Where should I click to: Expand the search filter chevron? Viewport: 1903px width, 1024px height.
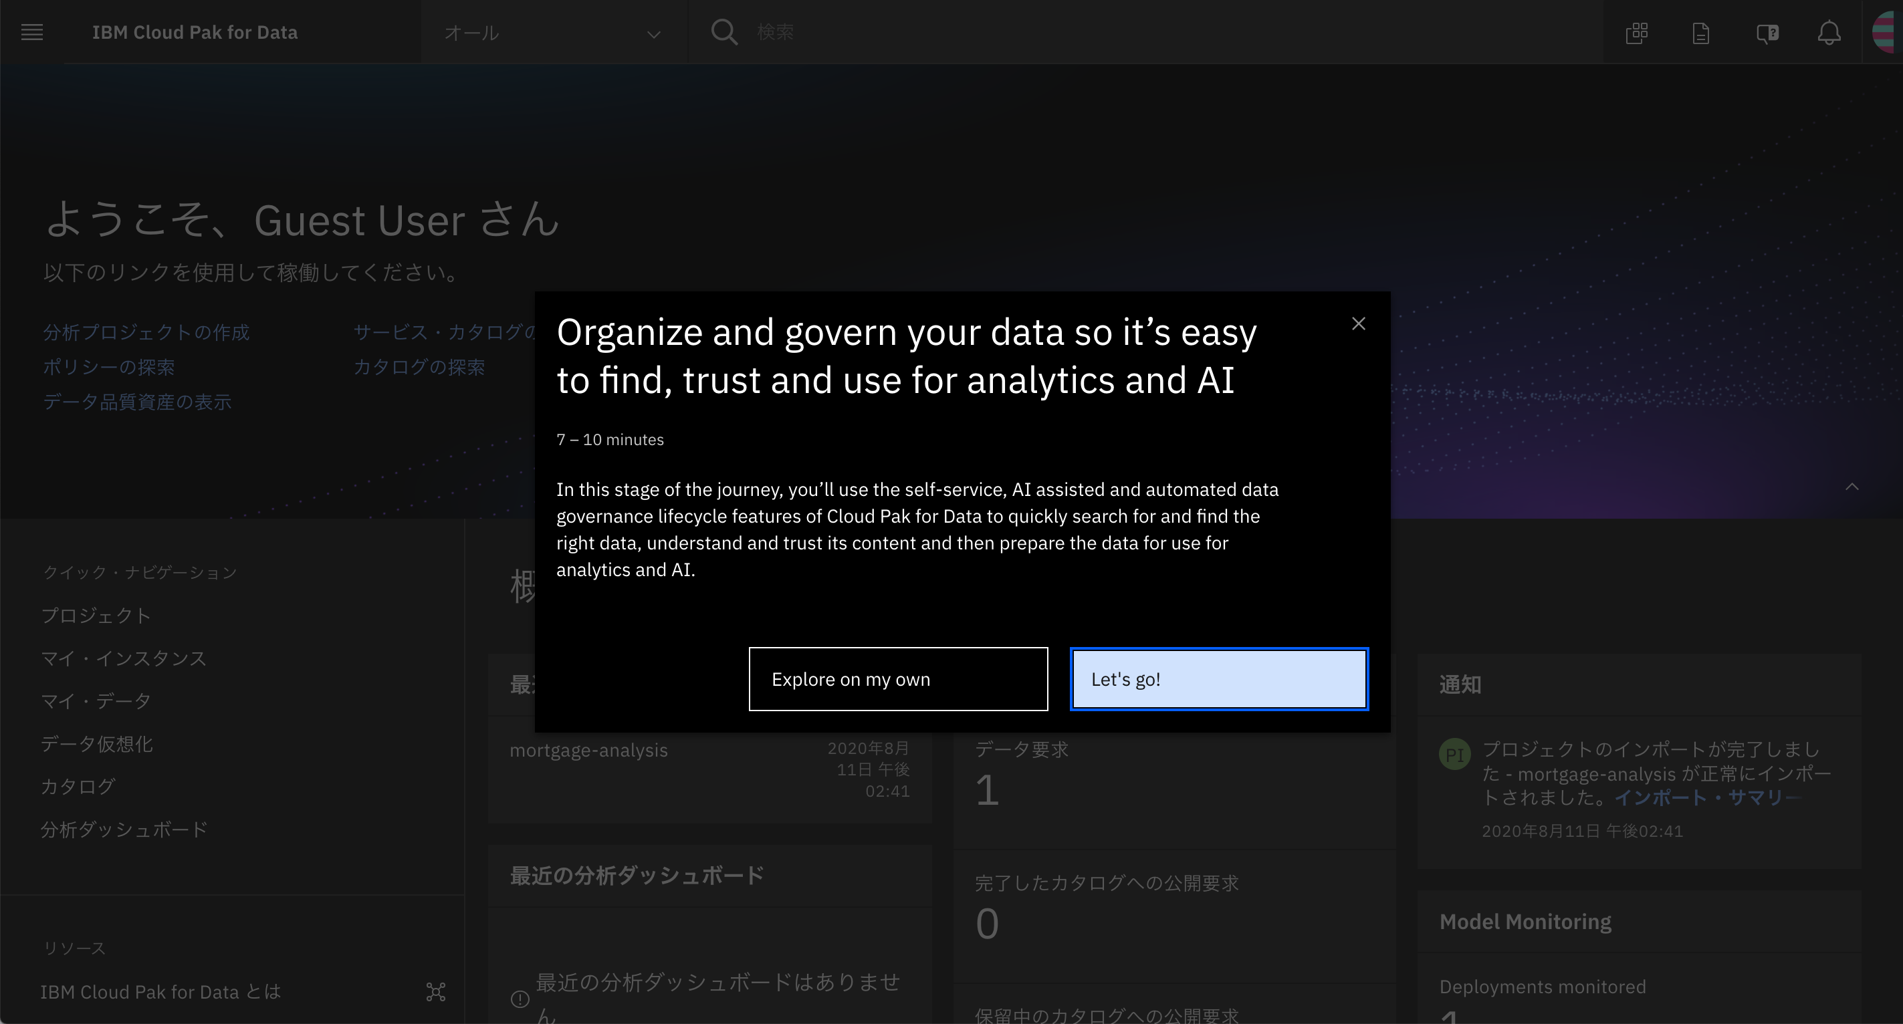tap(653, 33)
